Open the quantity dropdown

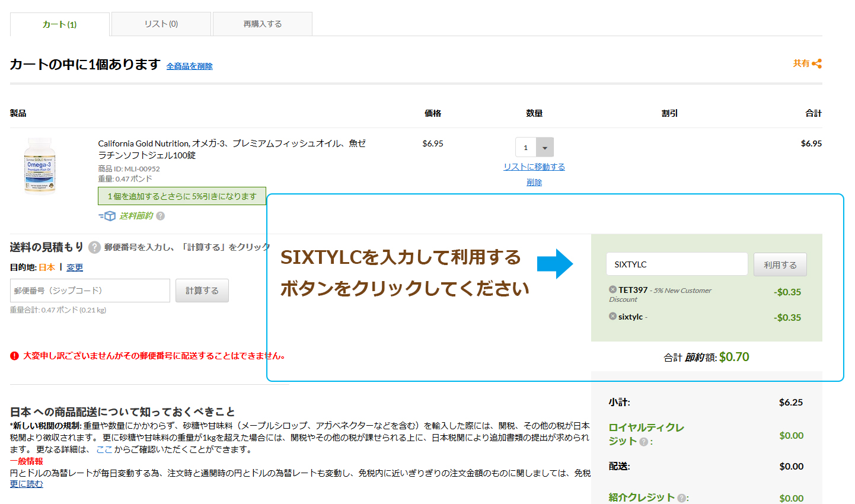[544, 148]
